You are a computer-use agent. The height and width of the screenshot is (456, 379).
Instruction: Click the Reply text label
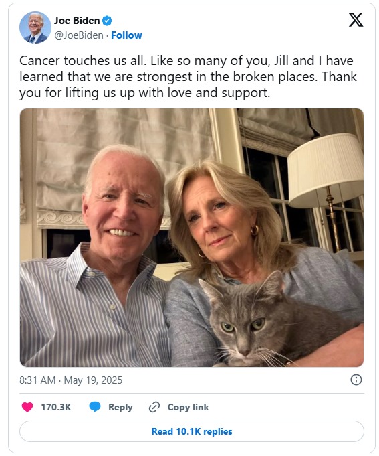[120, 407]
